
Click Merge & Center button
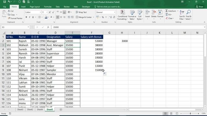pos(84,17)
